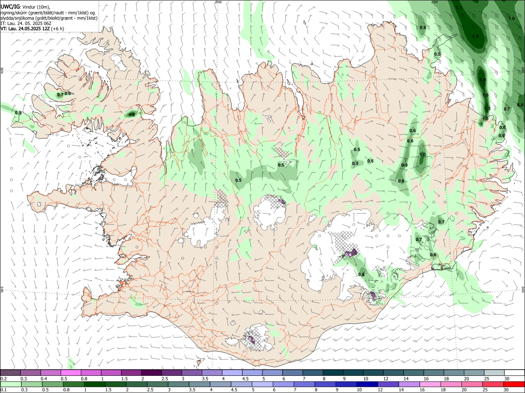This screenshot has width=525, height=393.
Task: Click the 'Vindur (10m)' heading text
Action: 37,7
